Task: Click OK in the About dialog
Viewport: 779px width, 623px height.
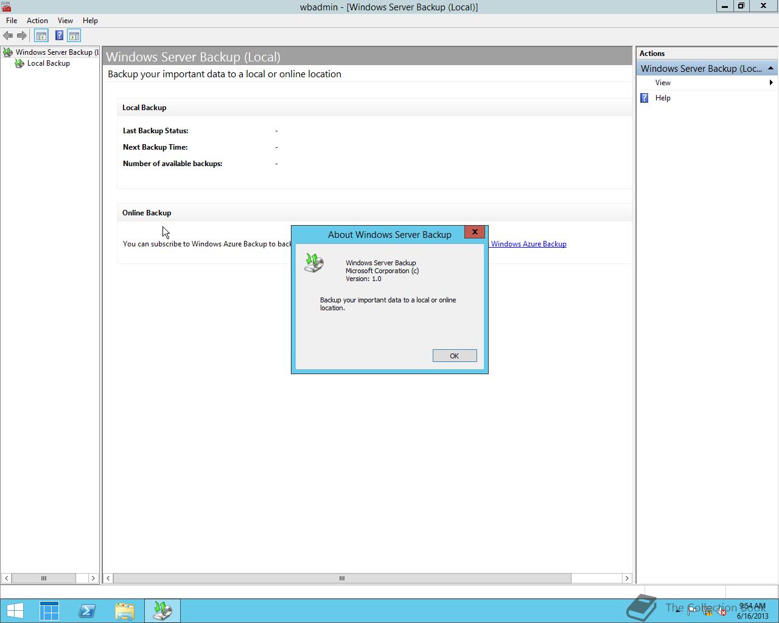Action: pos(455,356)
